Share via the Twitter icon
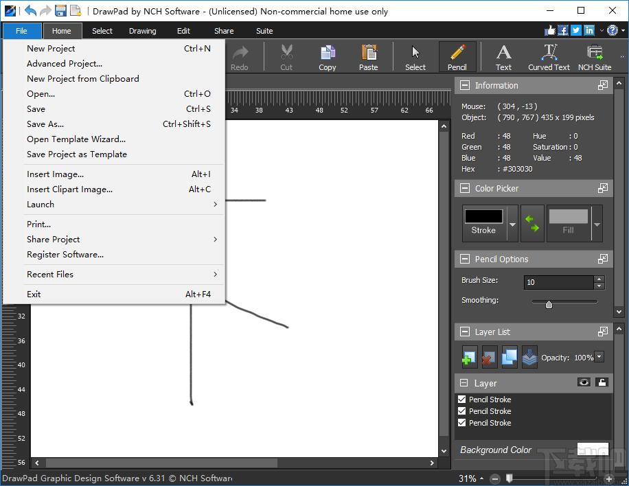The width and height of the screenshot is (629, 486). [x=576, y=30]
